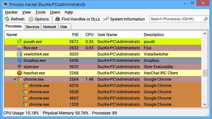
Task: Select the puush.exe process name
Action: 33,42
